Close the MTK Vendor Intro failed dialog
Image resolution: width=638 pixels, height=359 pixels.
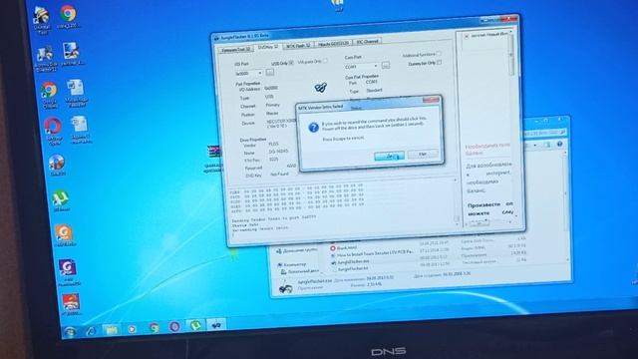(431, 100)
